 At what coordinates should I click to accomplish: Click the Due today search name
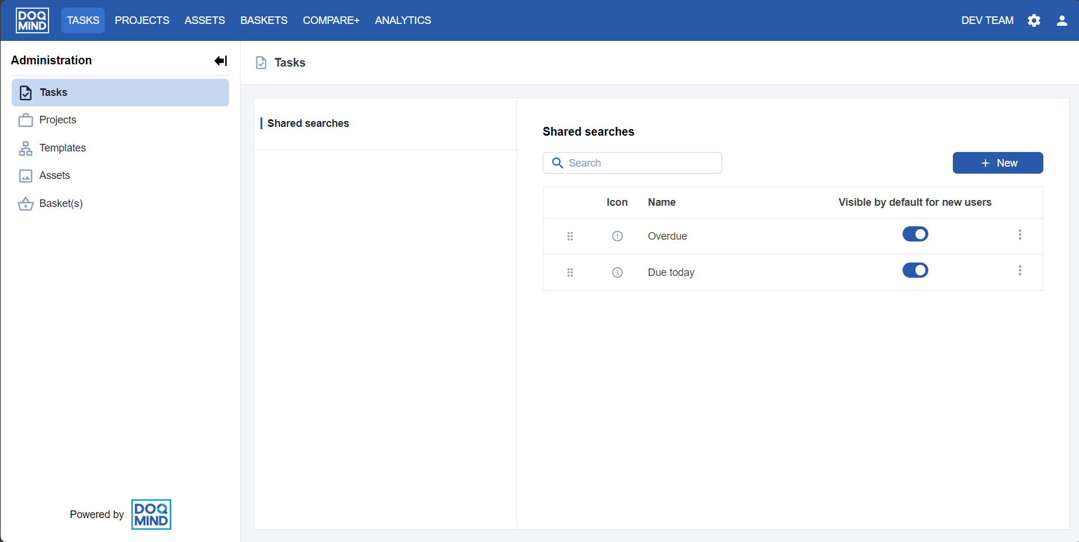point(671,272)
